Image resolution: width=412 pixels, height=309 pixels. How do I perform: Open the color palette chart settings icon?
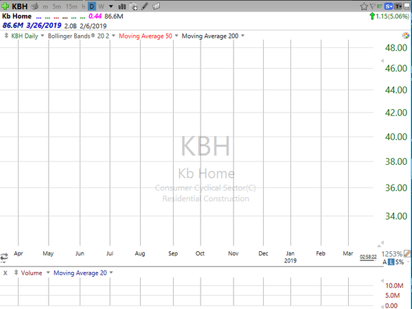[406, 36]
